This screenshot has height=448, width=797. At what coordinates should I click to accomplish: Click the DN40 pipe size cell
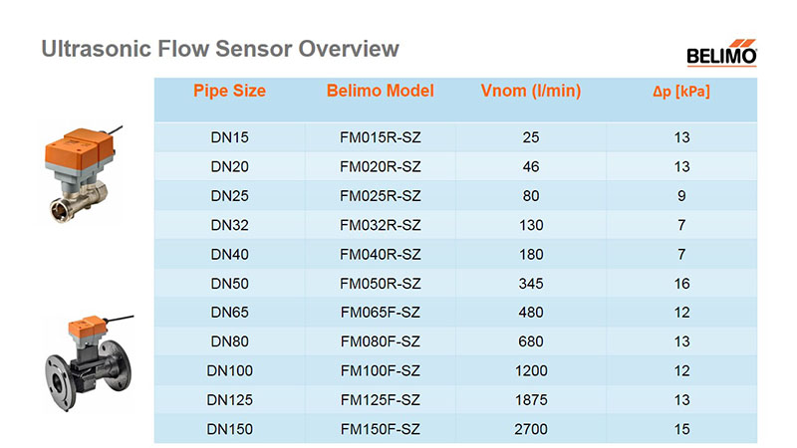click(230, 255)
